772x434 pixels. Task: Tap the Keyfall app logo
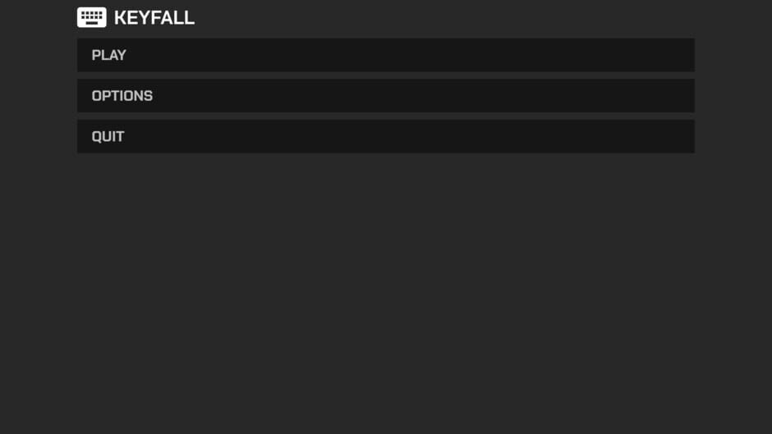[92, 17]
